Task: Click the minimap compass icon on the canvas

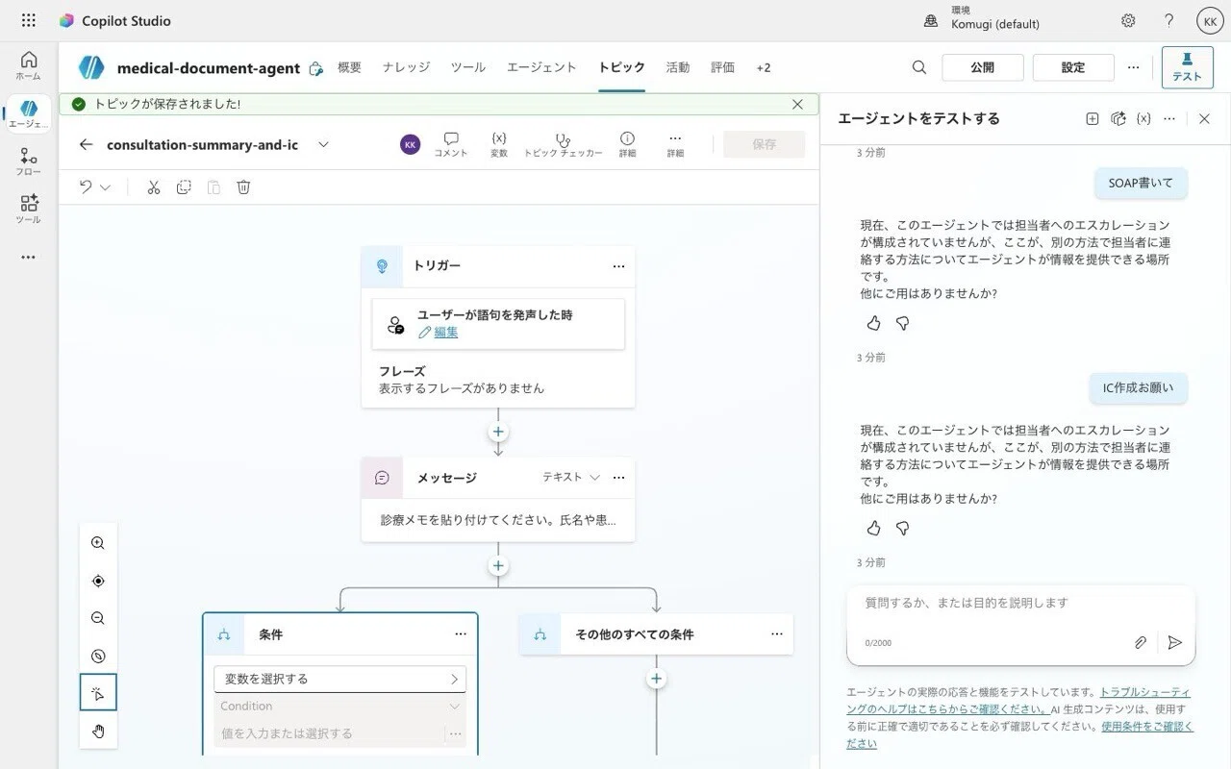Action: point(98,656)
